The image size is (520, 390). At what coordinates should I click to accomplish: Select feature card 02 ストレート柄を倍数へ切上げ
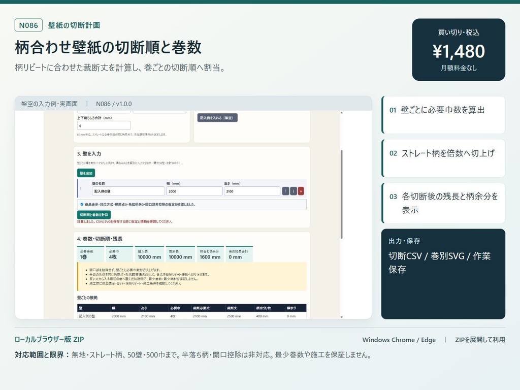tap(443, 158)
